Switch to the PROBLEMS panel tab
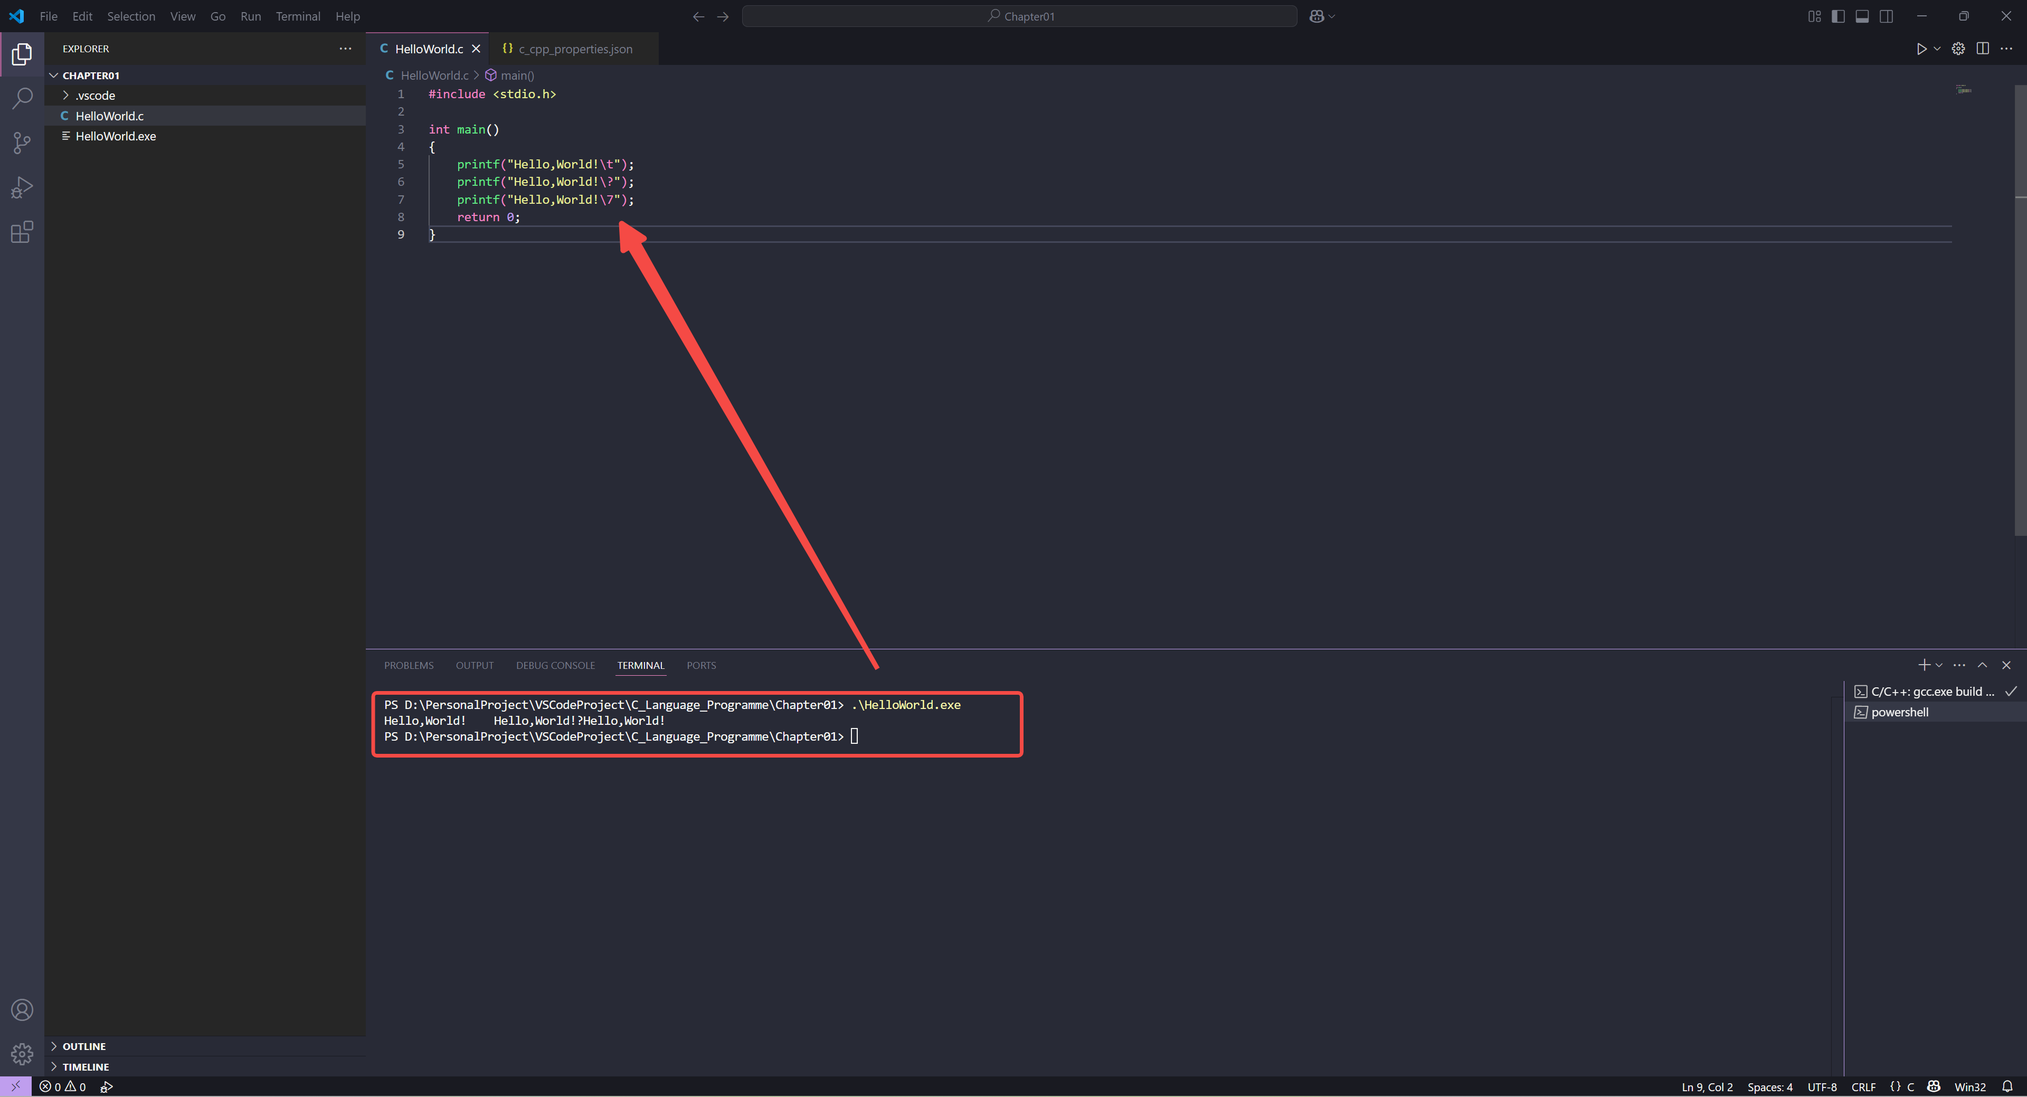Screen dimensions: 2027x1097 [x=409, y=666]
